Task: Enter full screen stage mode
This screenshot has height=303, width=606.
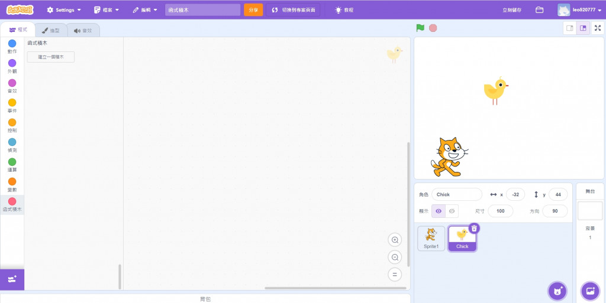Action: coord(598,28)
